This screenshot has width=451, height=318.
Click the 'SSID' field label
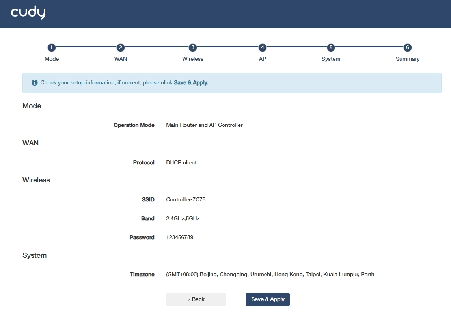[148, 199]
